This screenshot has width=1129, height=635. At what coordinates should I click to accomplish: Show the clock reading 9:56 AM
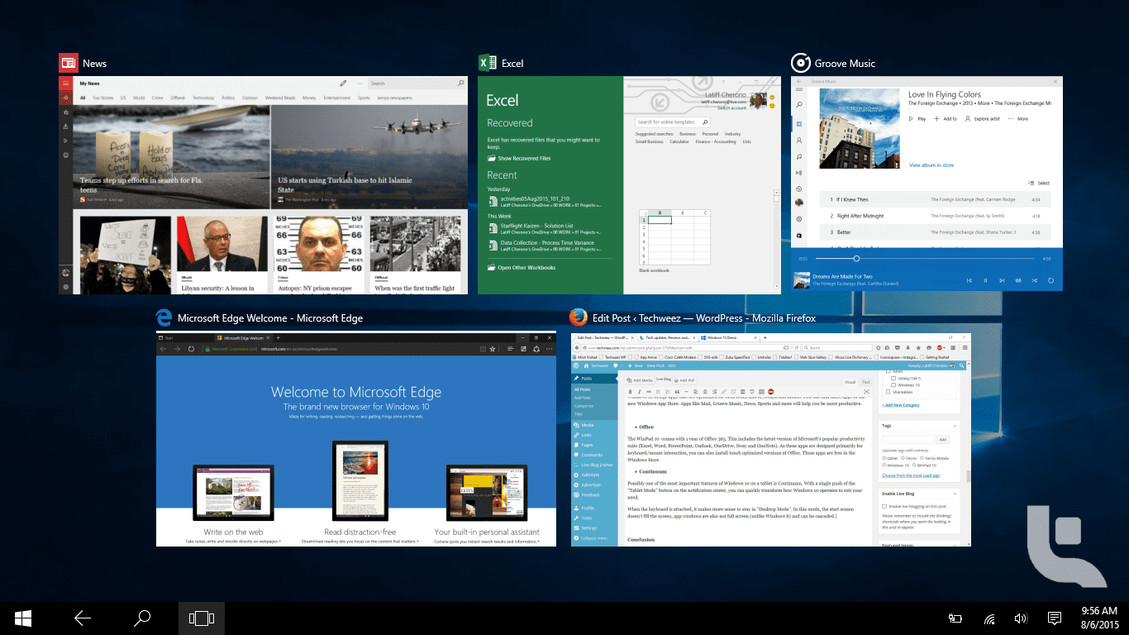pyautogui.click(x=1099, y=610)
